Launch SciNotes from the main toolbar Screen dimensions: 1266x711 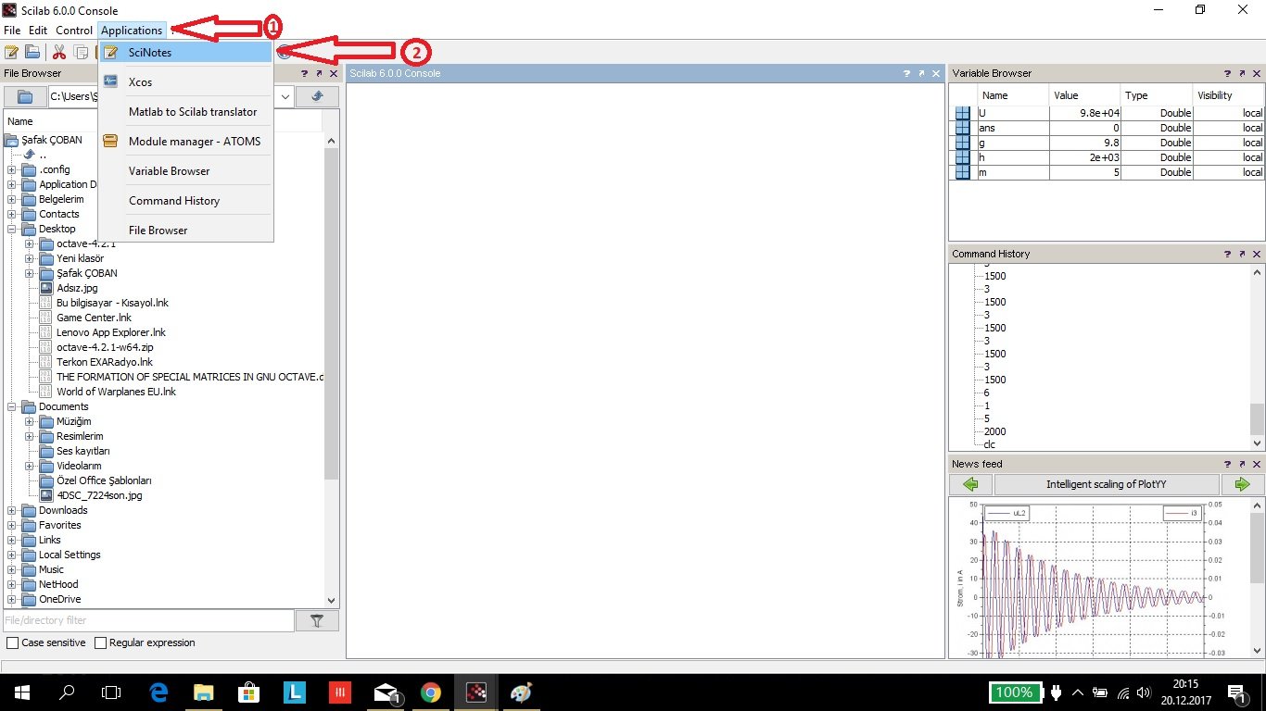coord(12,52)
